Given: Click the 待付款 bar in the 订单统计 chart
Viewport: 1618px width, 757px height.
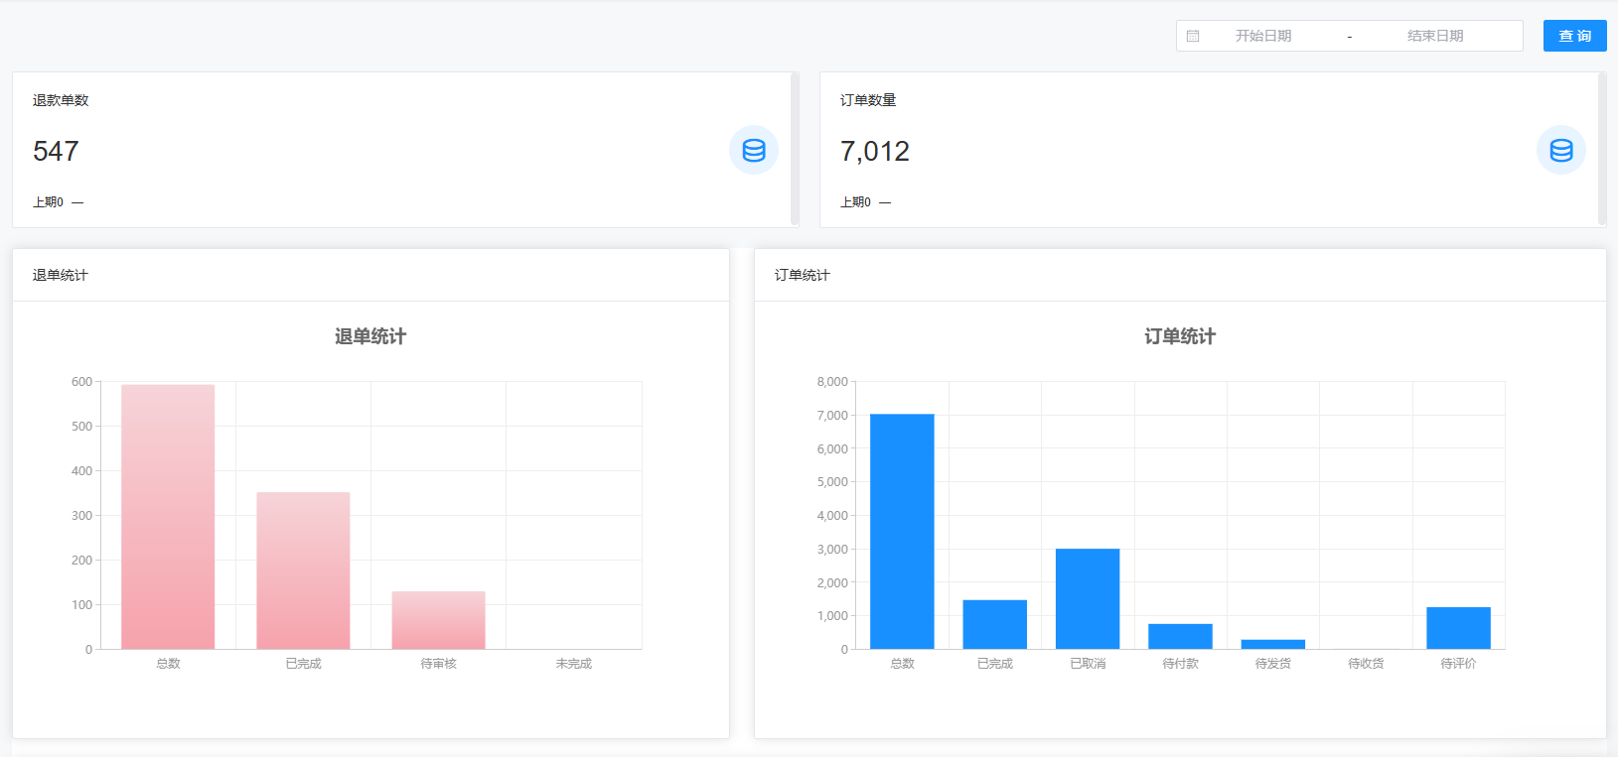Looking at the screenshot, I should (1180, 636).
